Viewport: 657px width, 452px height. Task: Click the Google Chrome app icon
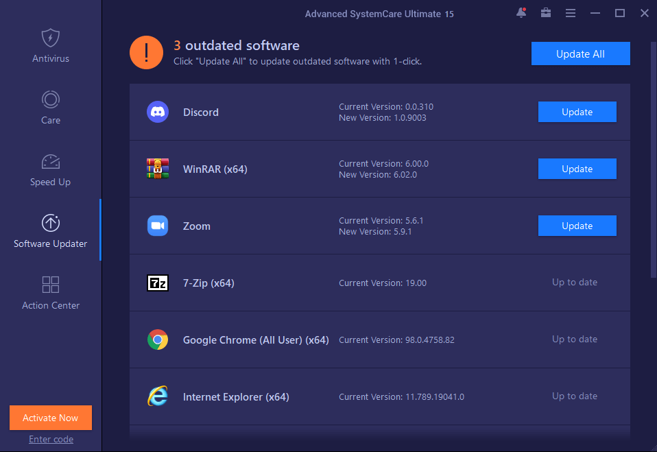[x=158, y=340]
